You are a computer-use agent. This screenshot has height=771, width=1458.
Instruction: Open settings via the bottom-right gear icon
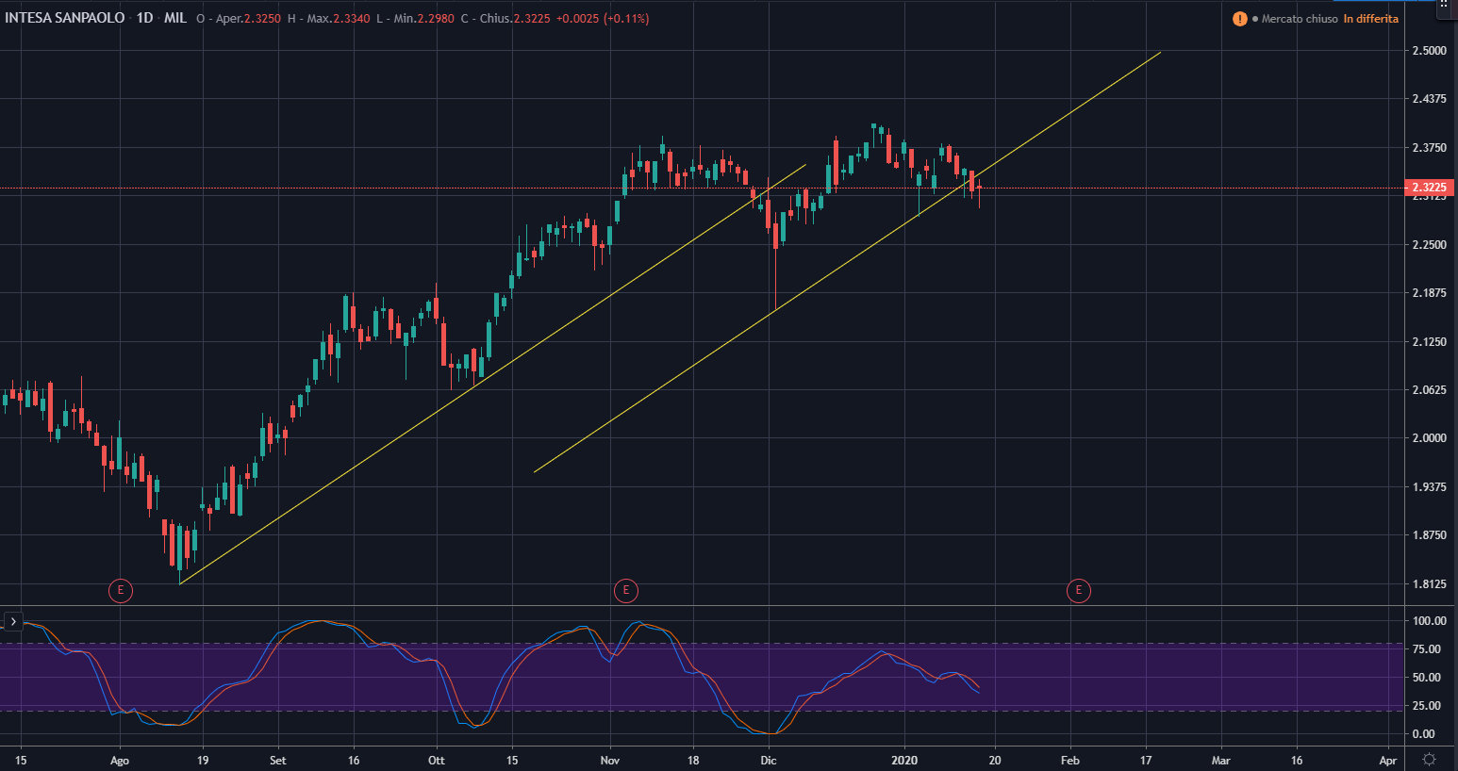click(1430, 759)
